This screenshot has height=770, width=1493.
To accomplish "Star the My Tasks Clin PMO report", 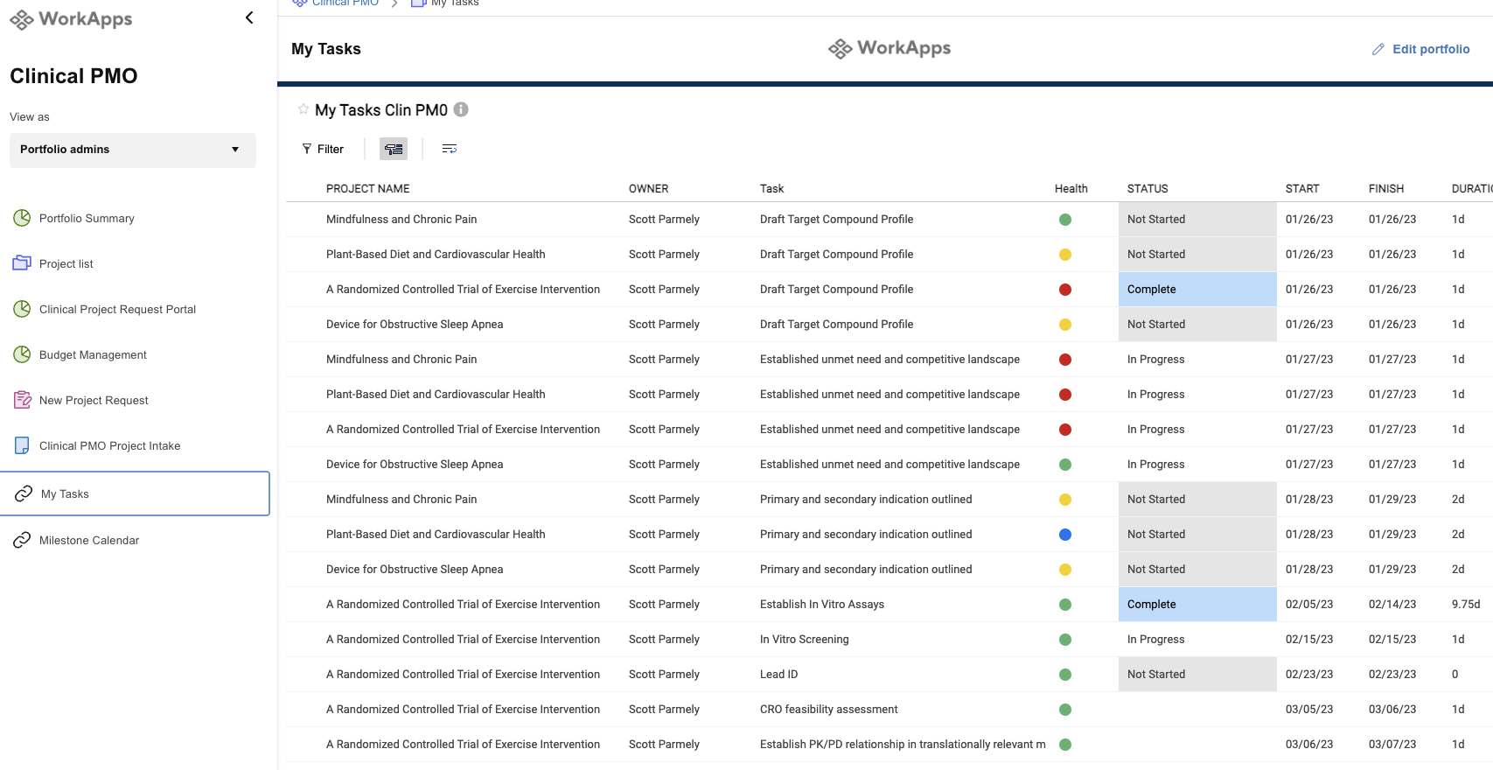I will point(303,109).
